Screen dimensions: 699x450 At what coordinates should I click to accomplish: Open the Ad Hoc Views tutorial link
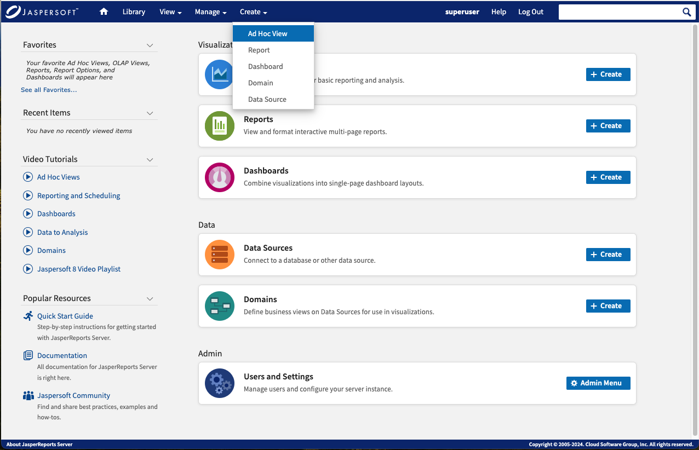click(x=59, y=177)
